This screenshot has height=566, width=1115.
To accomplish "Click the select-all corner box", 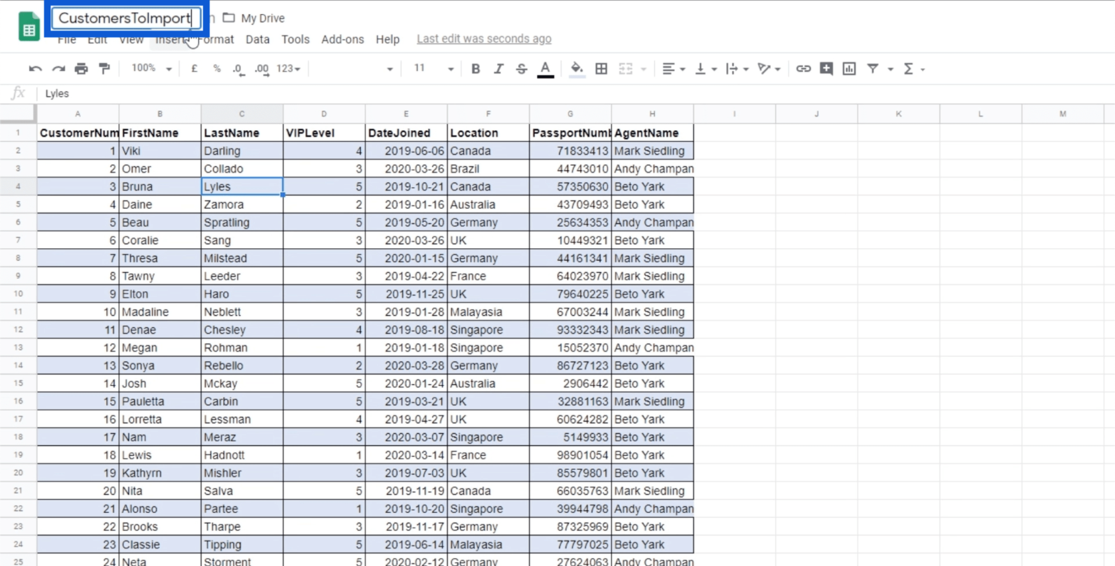I will (x=18, y=113).
